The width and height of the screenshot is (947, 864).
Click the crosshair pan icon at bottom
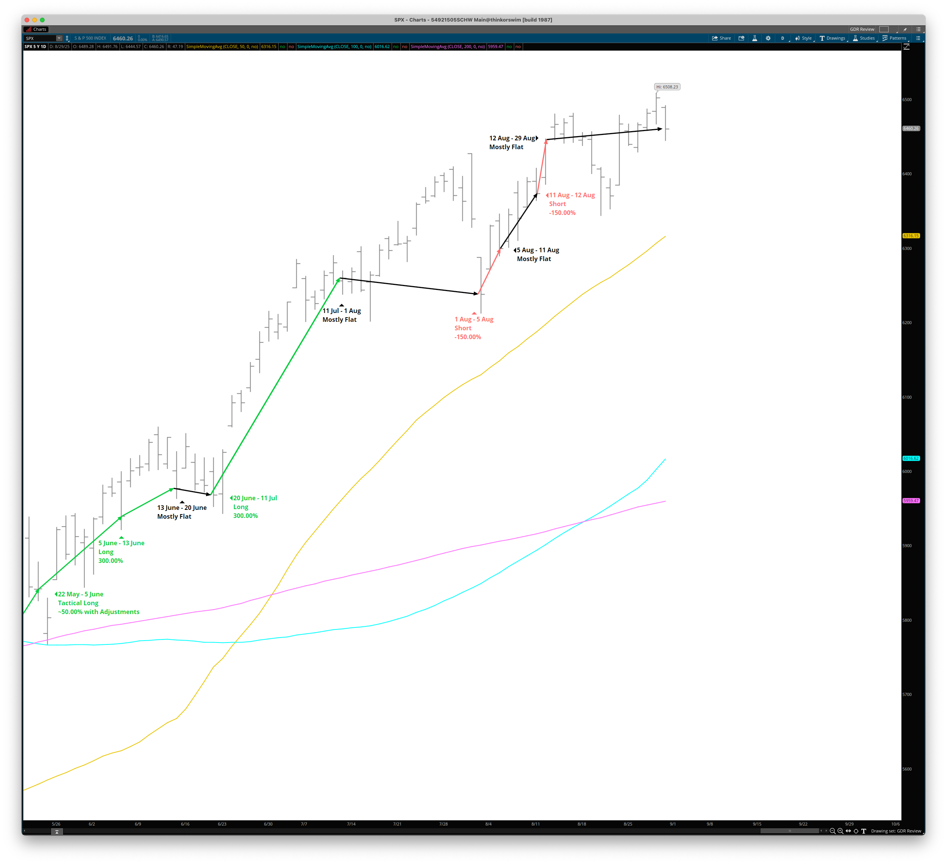pyautogui.click(x=856, y=831)
